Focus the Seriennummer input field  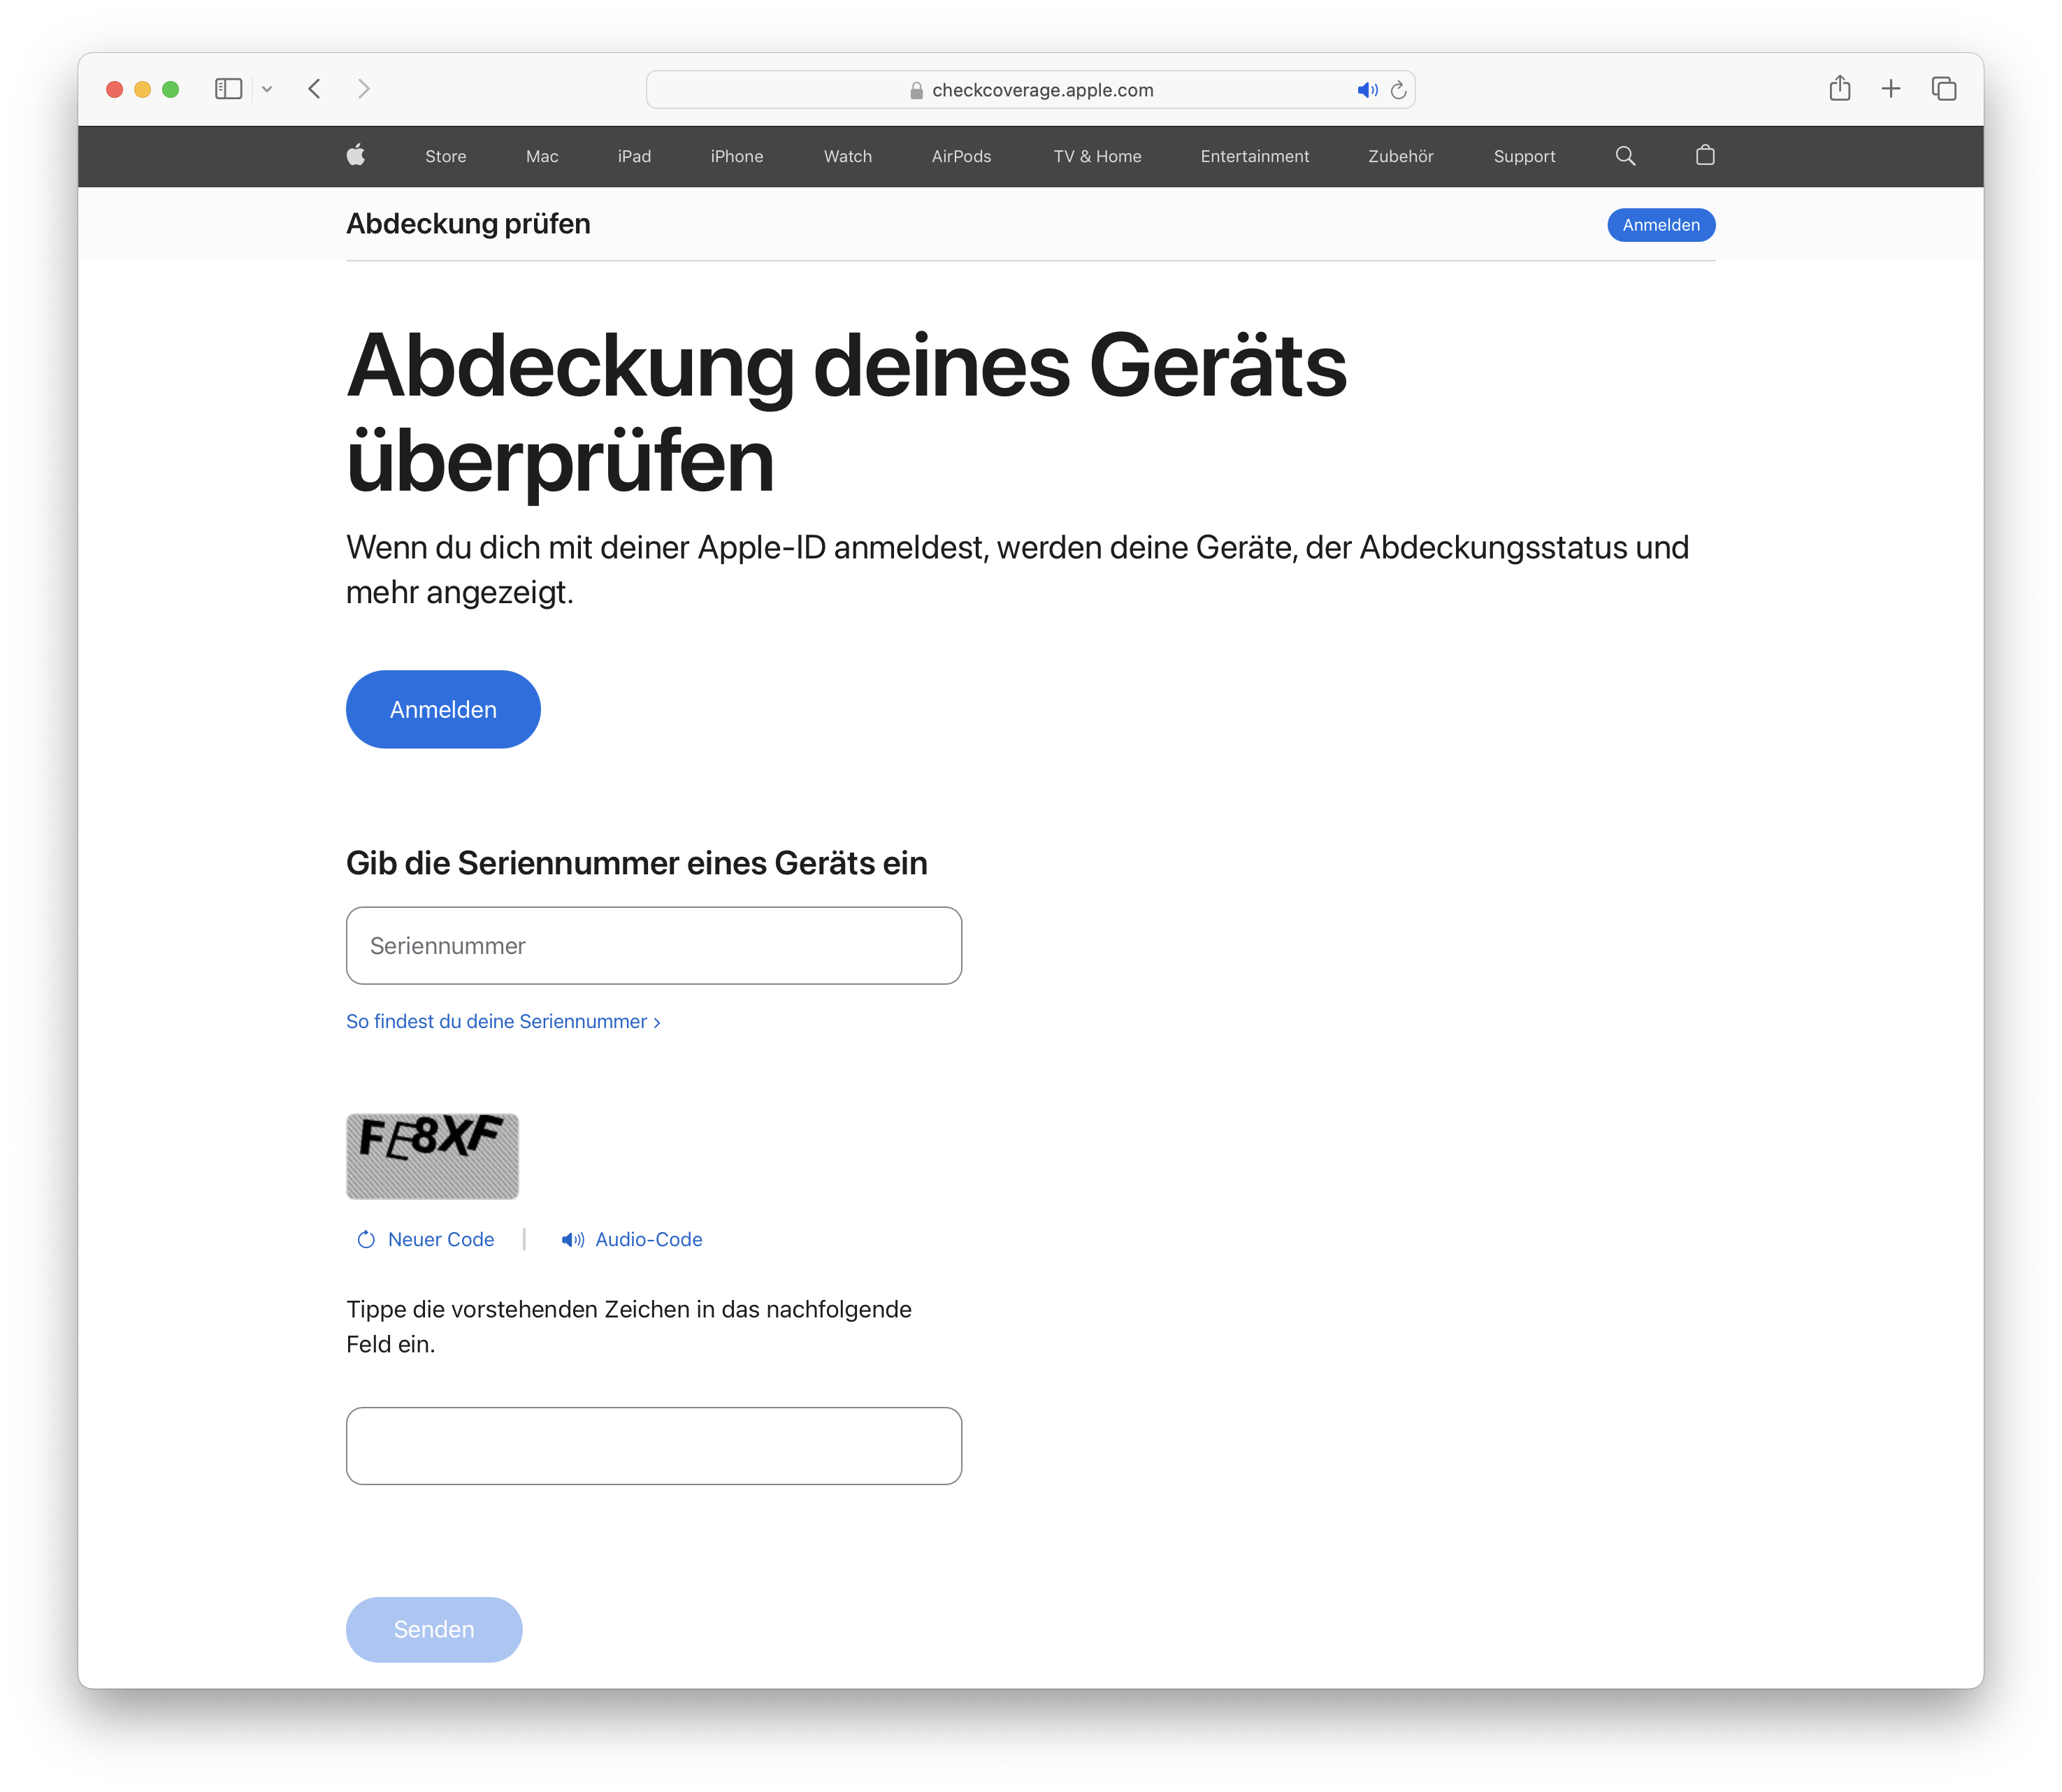click(653, 945)
